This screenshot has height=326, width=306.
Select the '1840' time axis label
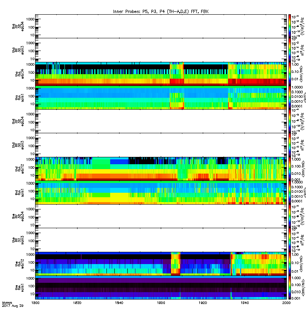click(119, 303)
